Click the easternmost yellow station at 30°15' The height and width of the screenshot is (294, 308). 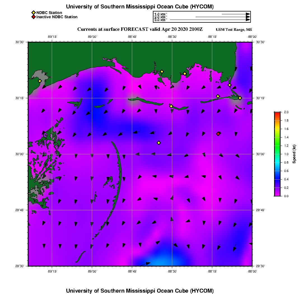pyautogui.click(x=240, y=98)
